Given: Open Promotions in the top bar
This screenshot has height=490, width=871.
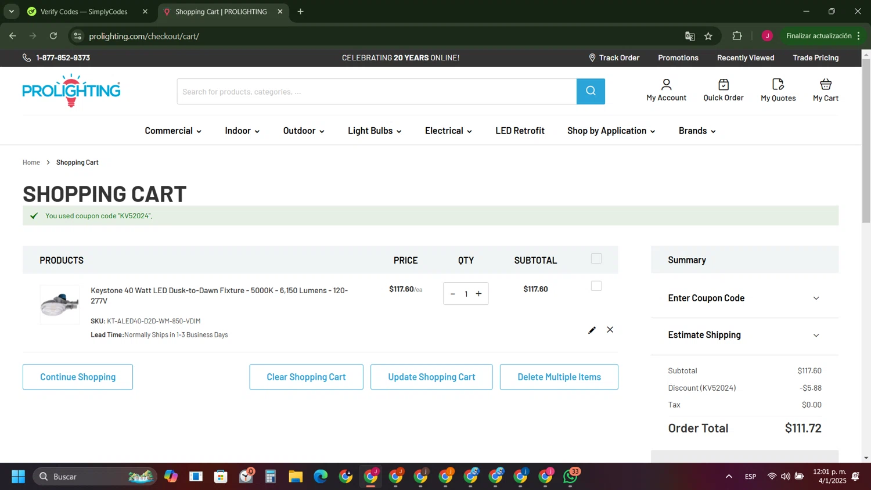Looking at the screenshot, I should point(678,58).
